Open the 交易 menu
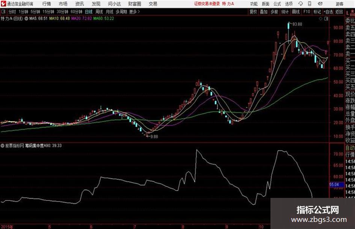Image resolution: width=355 pixels, height=229 pixels. tap(153, 4)
